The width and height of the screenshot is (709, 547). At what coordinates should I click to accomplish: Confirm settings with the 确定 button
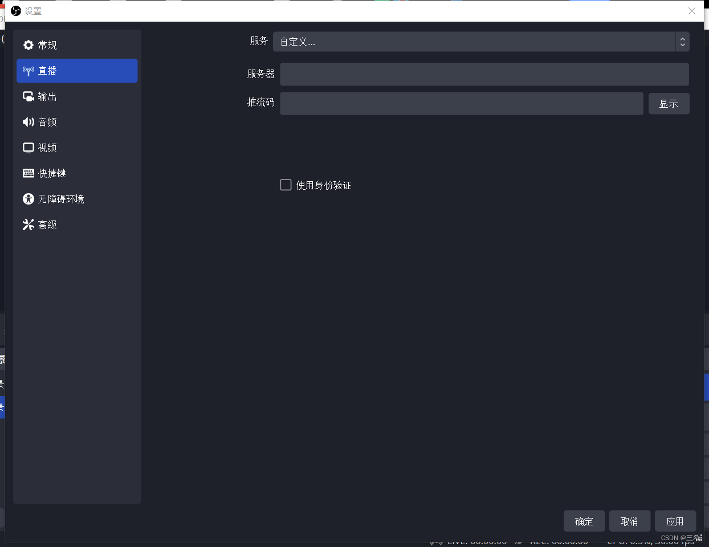point(584,521)
